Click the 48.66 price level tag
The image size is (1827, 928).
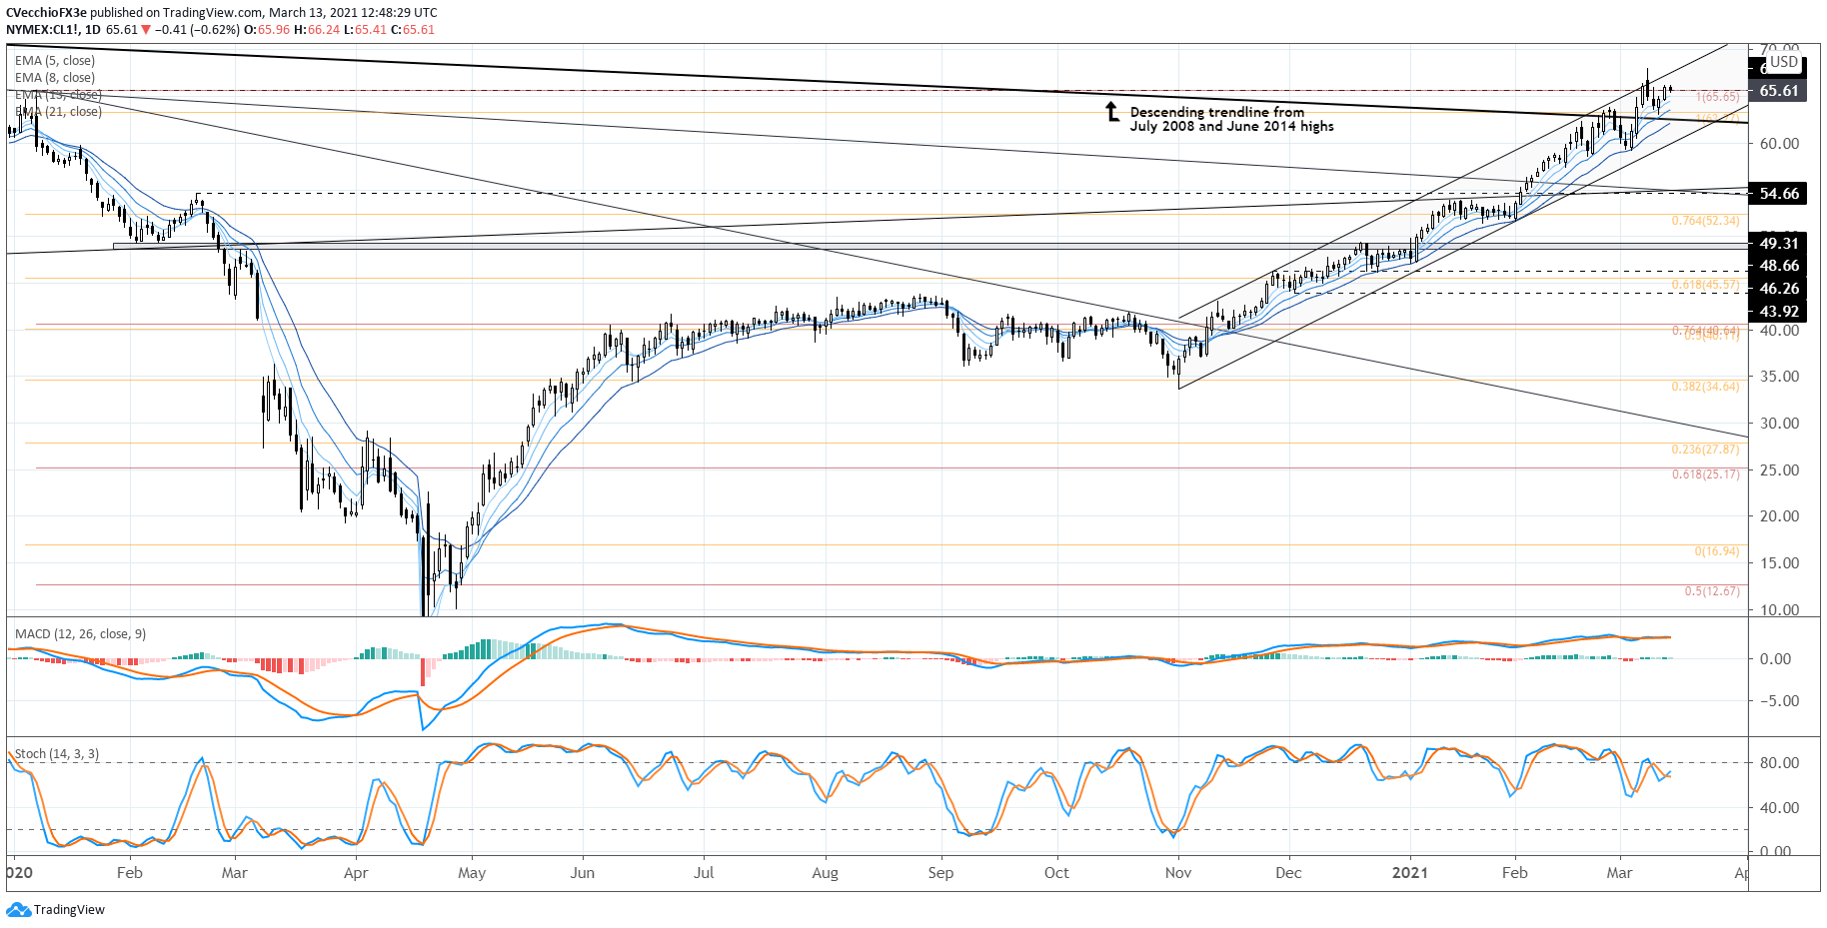click(1778, 266)
